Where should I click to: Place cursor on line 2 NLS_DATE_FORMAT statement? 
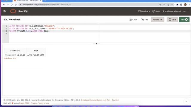coord(42,29)
